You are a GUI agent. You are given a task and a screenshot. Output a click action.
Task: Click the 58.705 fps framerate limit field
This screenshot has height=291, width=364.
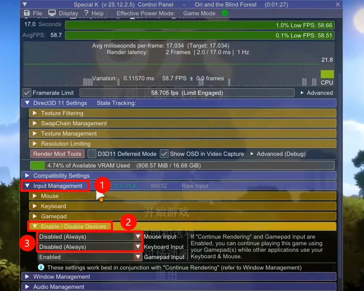click(187, 93)
